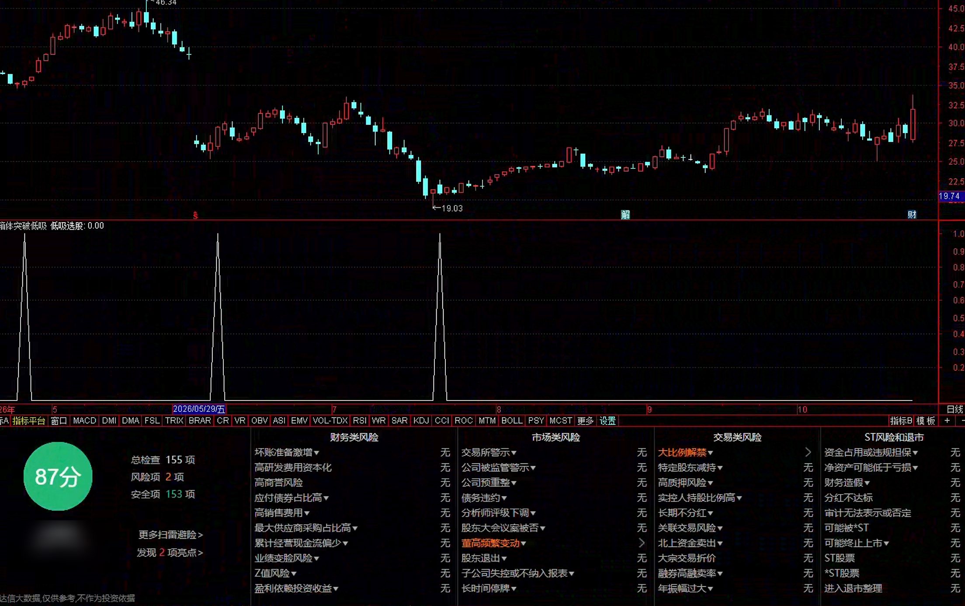This screenshot has width=965, height=606.
Task: Click the 大比例解禁 risk item
Action: (682, 453)
